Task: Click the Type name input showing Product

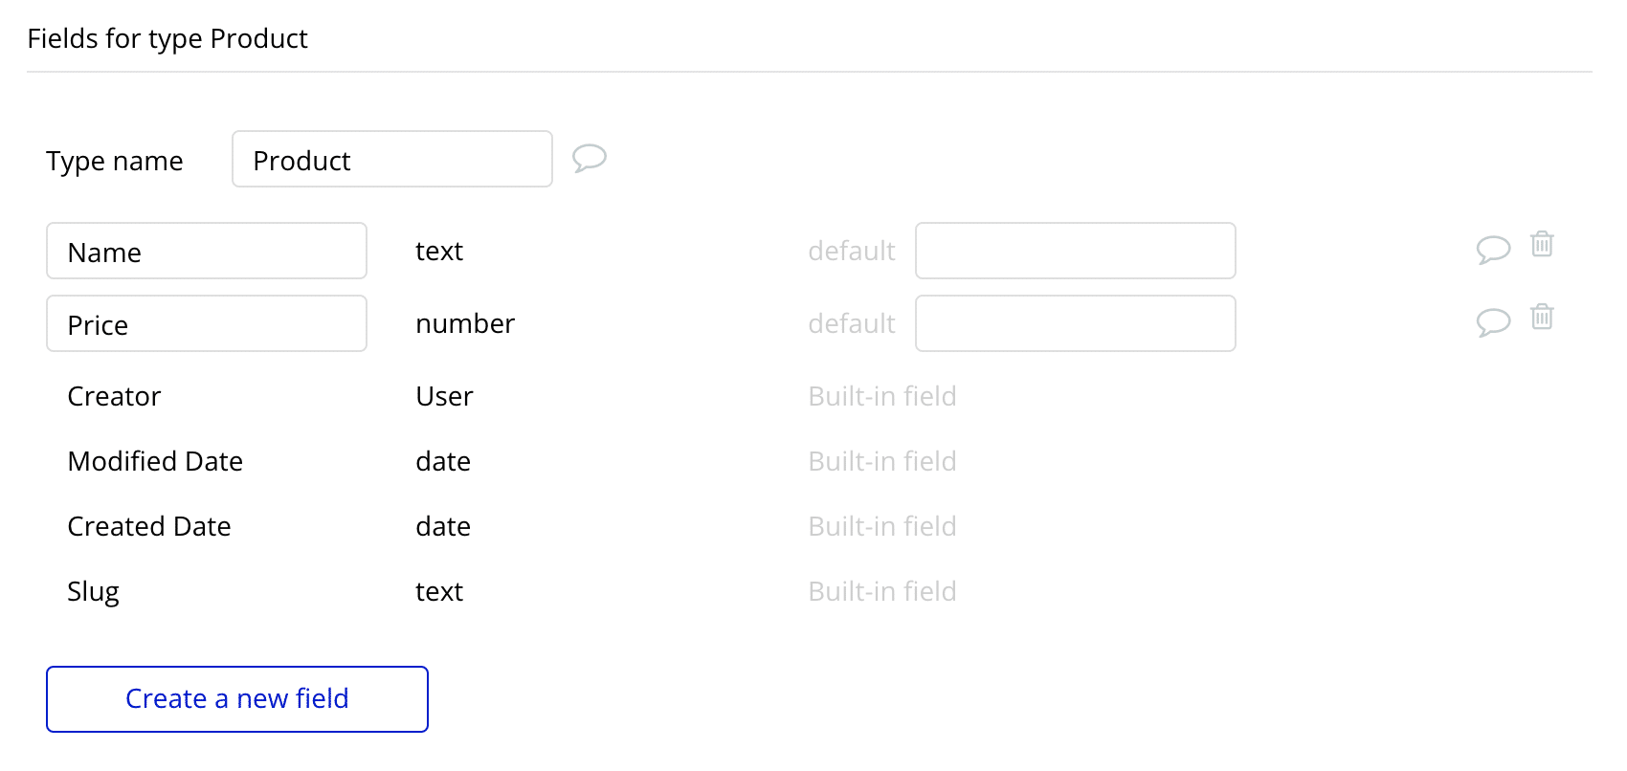Action: (x=391, y=159)
